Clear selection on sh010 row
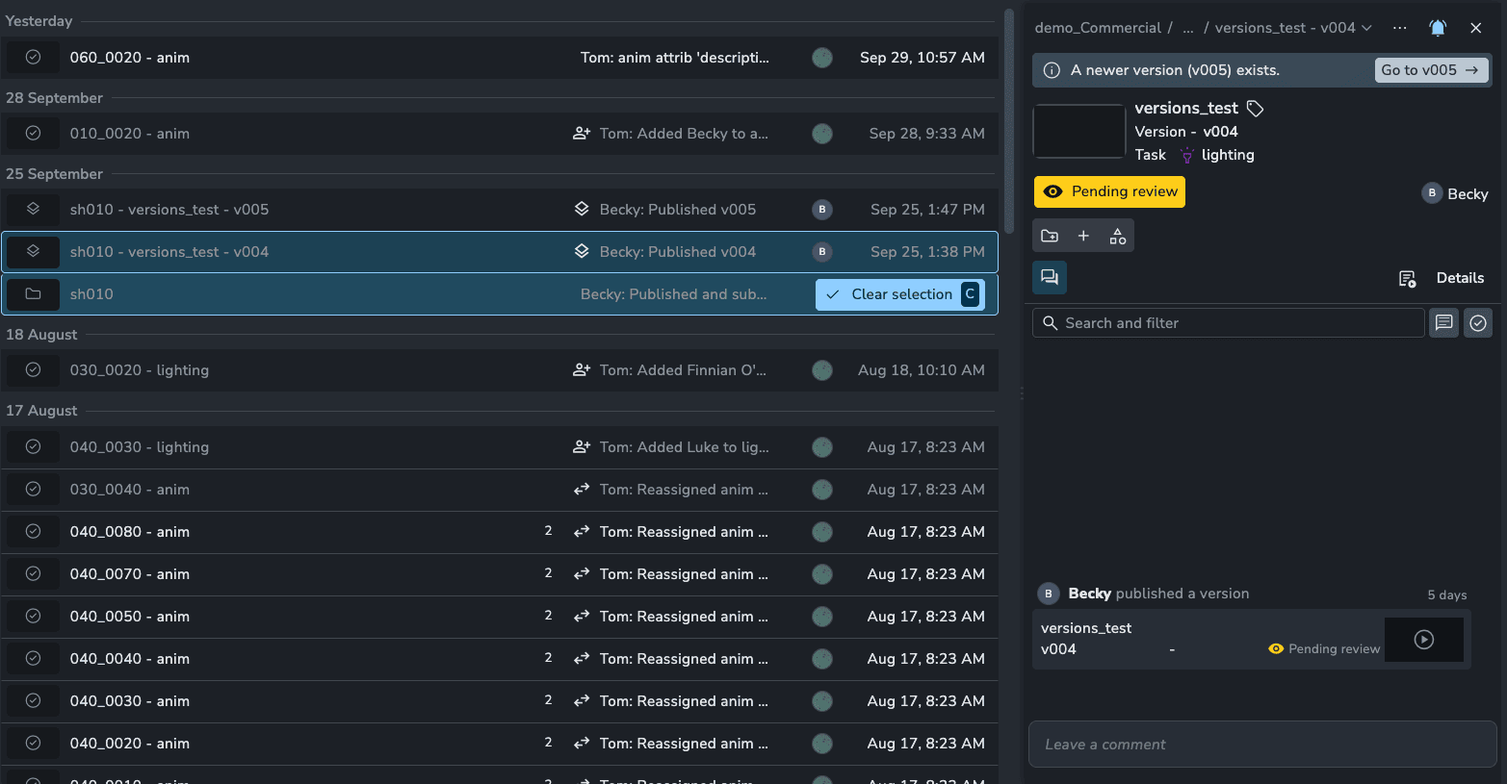The width and height of the screenshot is (1507, 784). [900, 294]
